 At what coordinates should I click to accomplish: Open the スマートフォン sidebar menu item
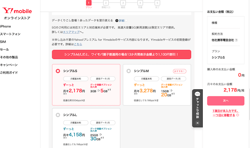coord(10,34)
